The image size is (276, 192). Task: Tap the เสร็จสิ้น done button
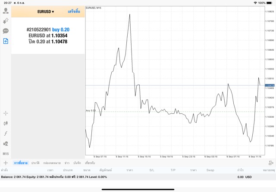pyautogui.click(x=74, y=12)
